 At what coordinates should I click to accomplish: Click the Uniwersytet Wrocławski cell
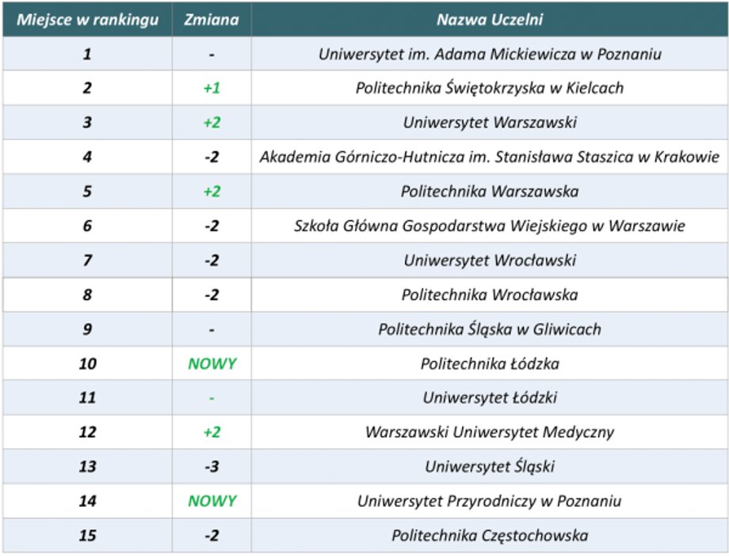(490, 260)
